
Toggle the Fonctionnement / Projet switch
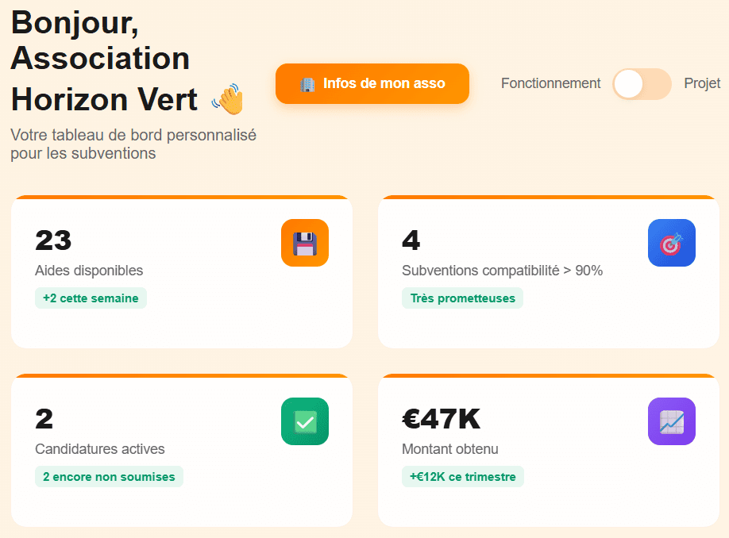click(x=642, y=84)
